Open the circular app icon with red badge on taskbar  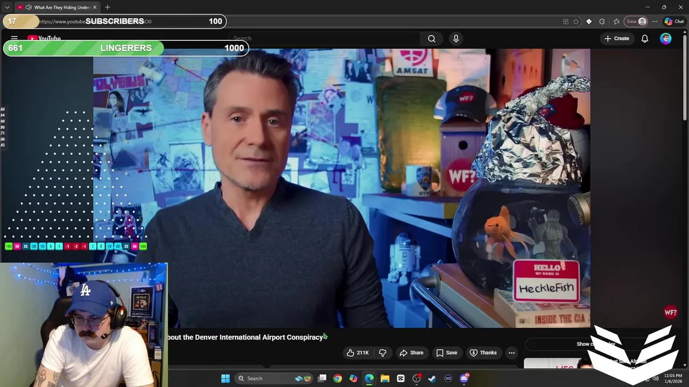click(417, 378)
